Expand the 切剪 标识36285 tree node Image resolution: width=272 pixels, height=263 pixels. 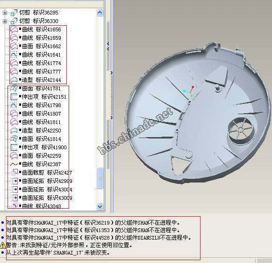pyautogui.click(x=5, y=13)
